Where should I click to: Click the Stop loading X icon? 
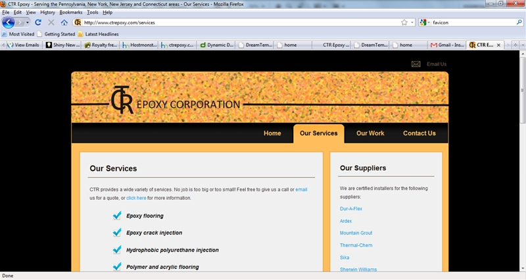51,22
